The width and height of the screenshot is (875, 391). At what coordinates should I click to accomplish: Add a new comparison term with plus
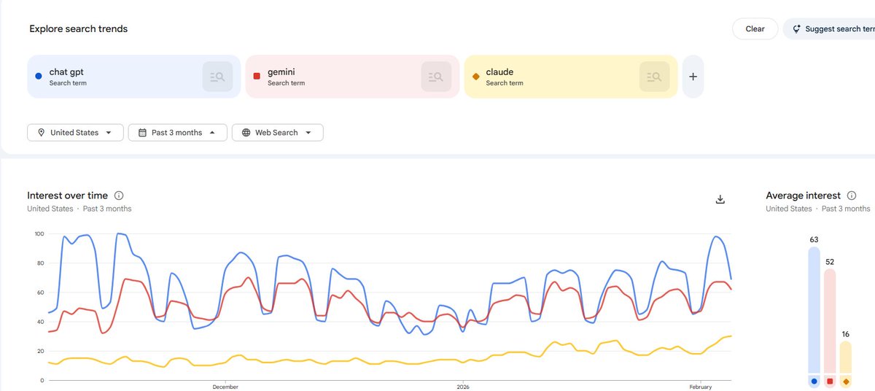(x=693, y=77)
